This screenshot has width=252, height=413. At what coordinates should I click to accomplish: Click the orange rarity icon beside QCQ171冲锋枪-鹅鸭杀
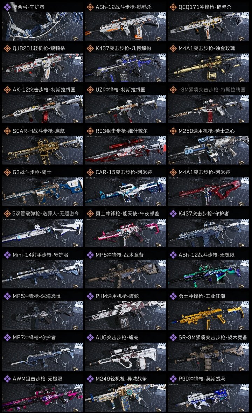[x=173, y=7]
